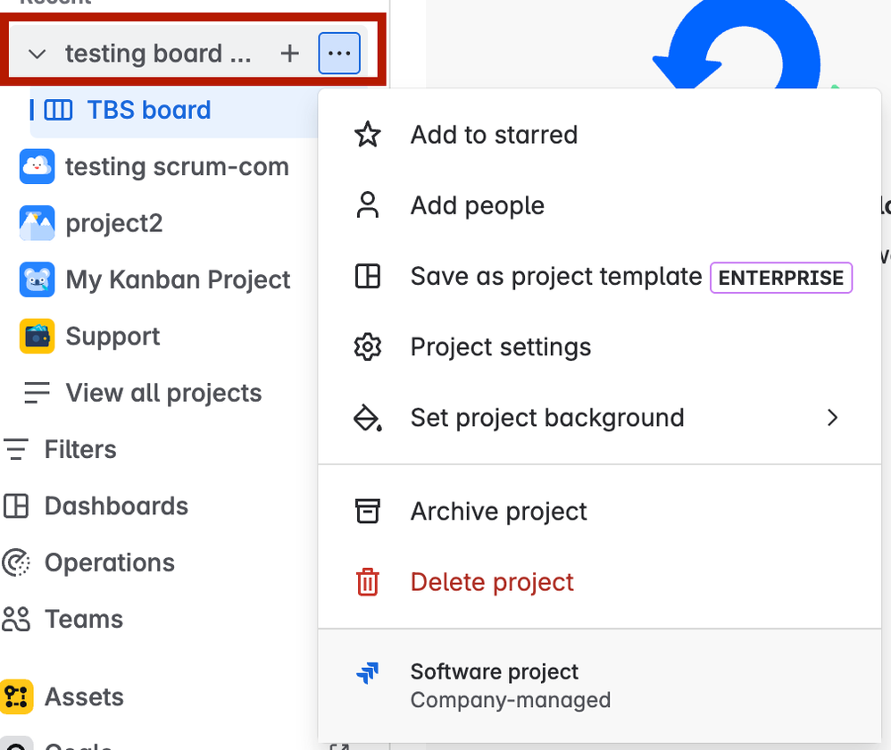Open Project settings from the menu
The image size is (891, 750).
599,347
